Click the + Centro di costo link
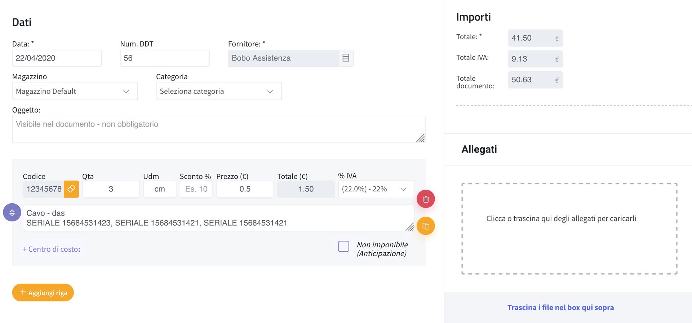Screen dimensions: 692x323 tap(52, 249)
